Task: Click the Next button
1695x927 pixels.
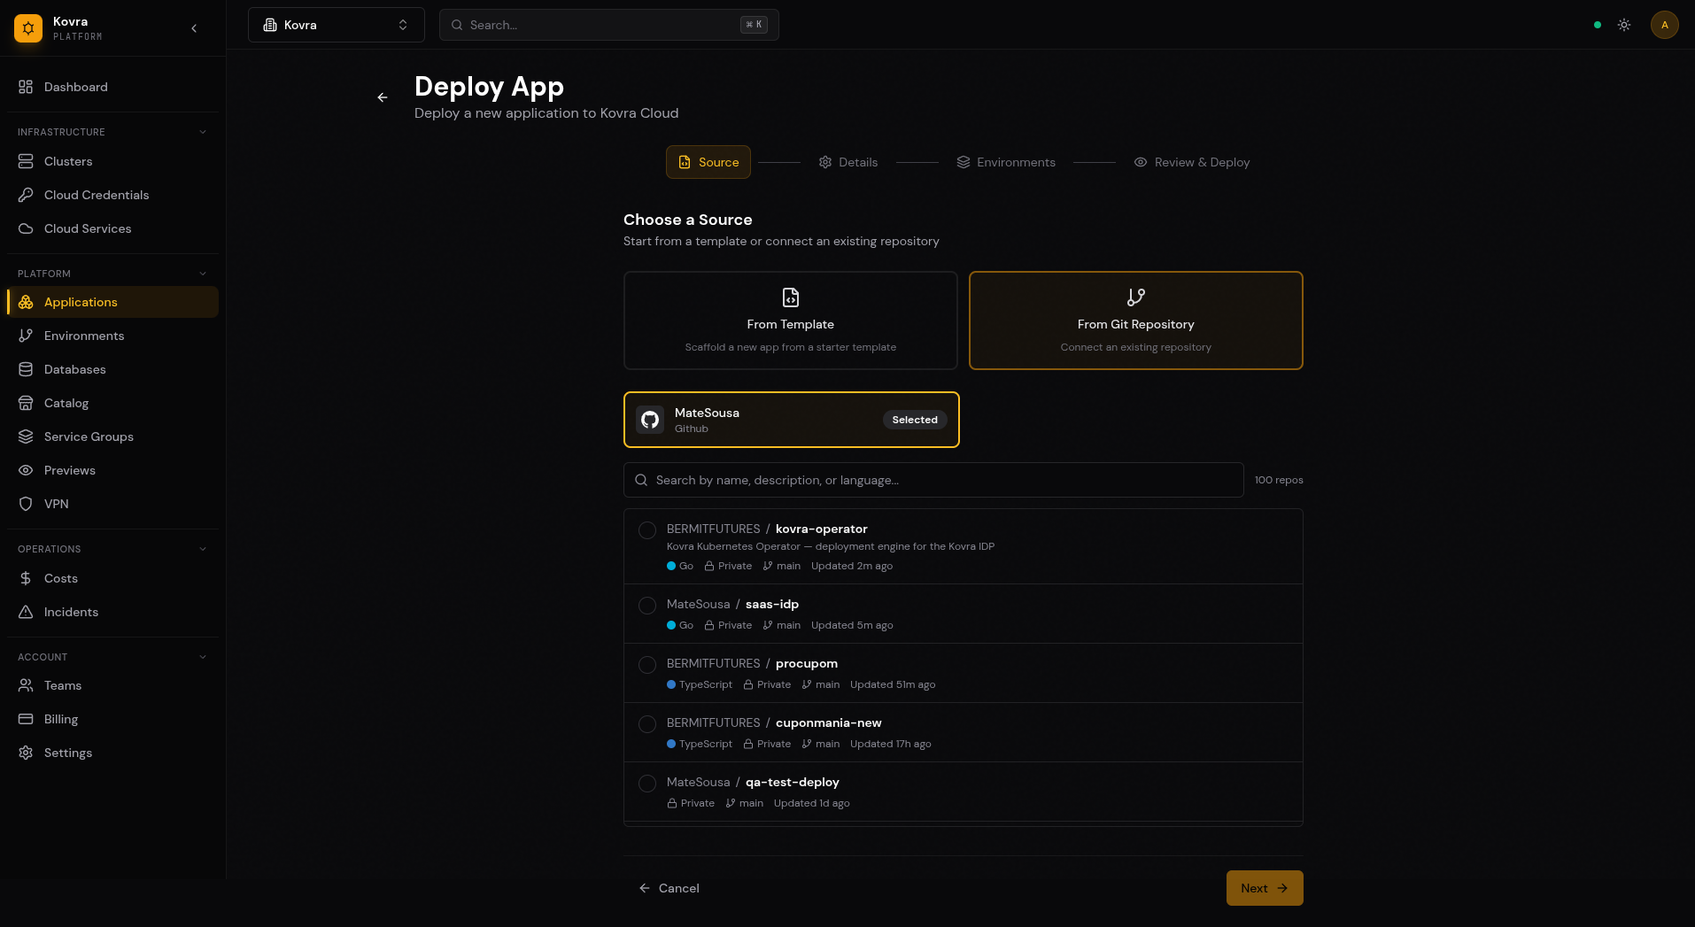Action: click(1265, 888)
